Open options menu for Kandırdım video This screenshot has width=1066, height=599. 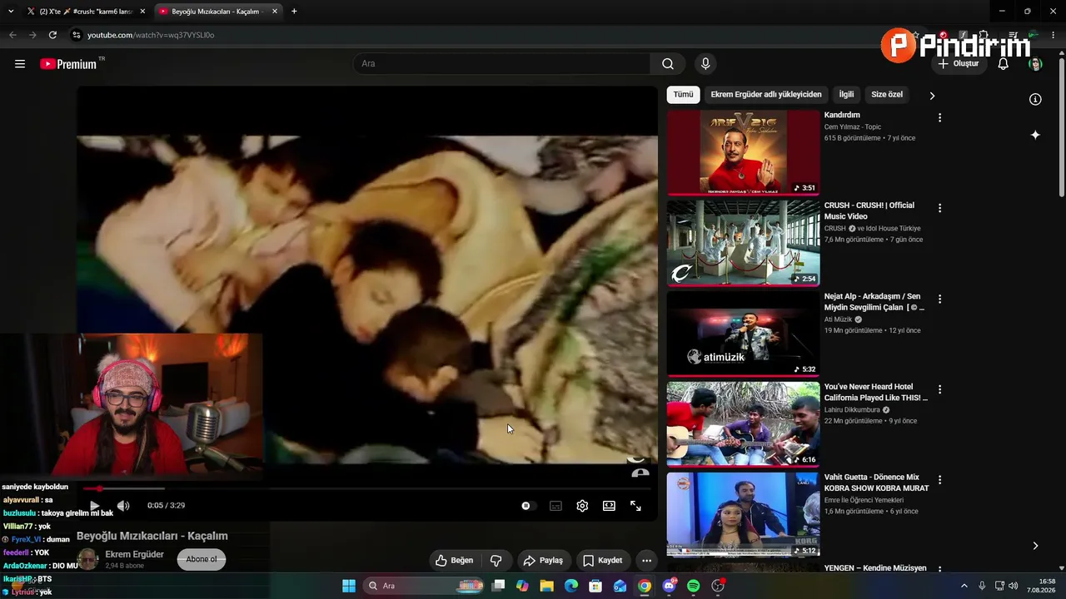(939, 118)
